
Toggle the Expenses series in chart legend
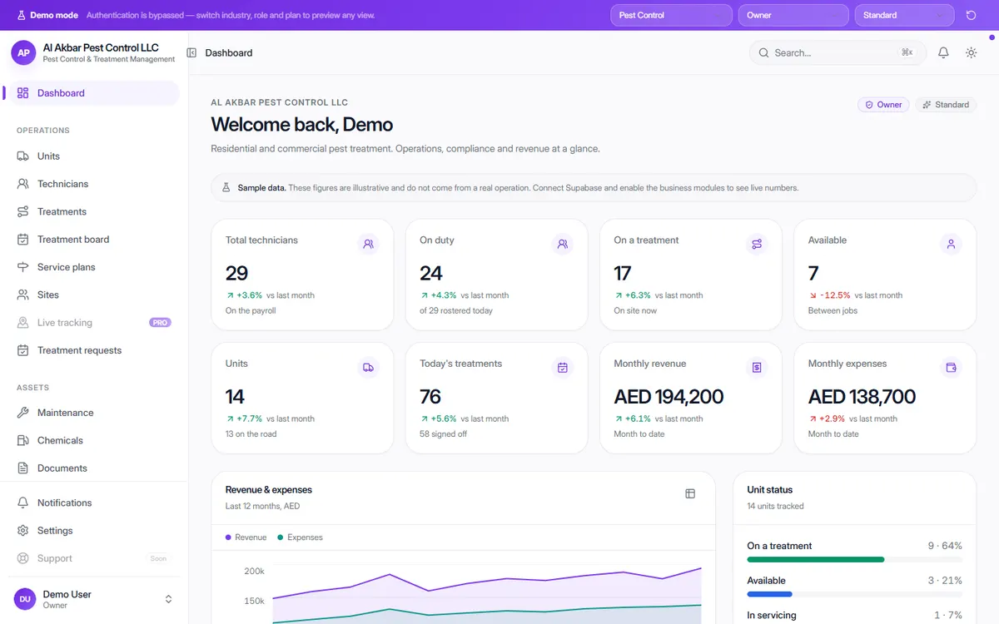[x=300, y=537]
